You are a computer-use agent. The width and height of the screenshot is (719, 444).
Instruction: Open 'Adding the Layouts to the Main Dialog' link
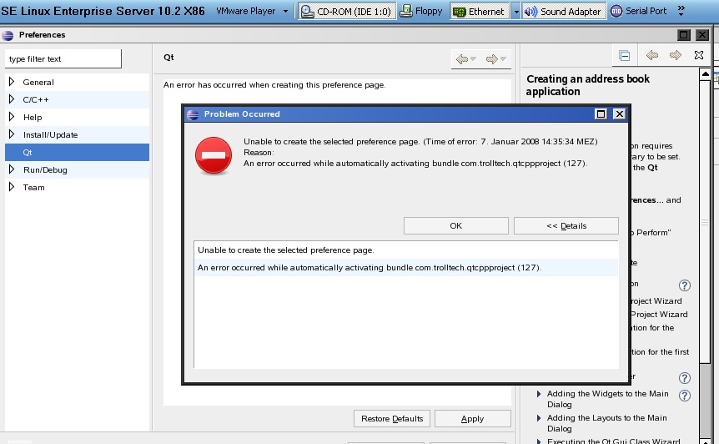coord(606,423)
